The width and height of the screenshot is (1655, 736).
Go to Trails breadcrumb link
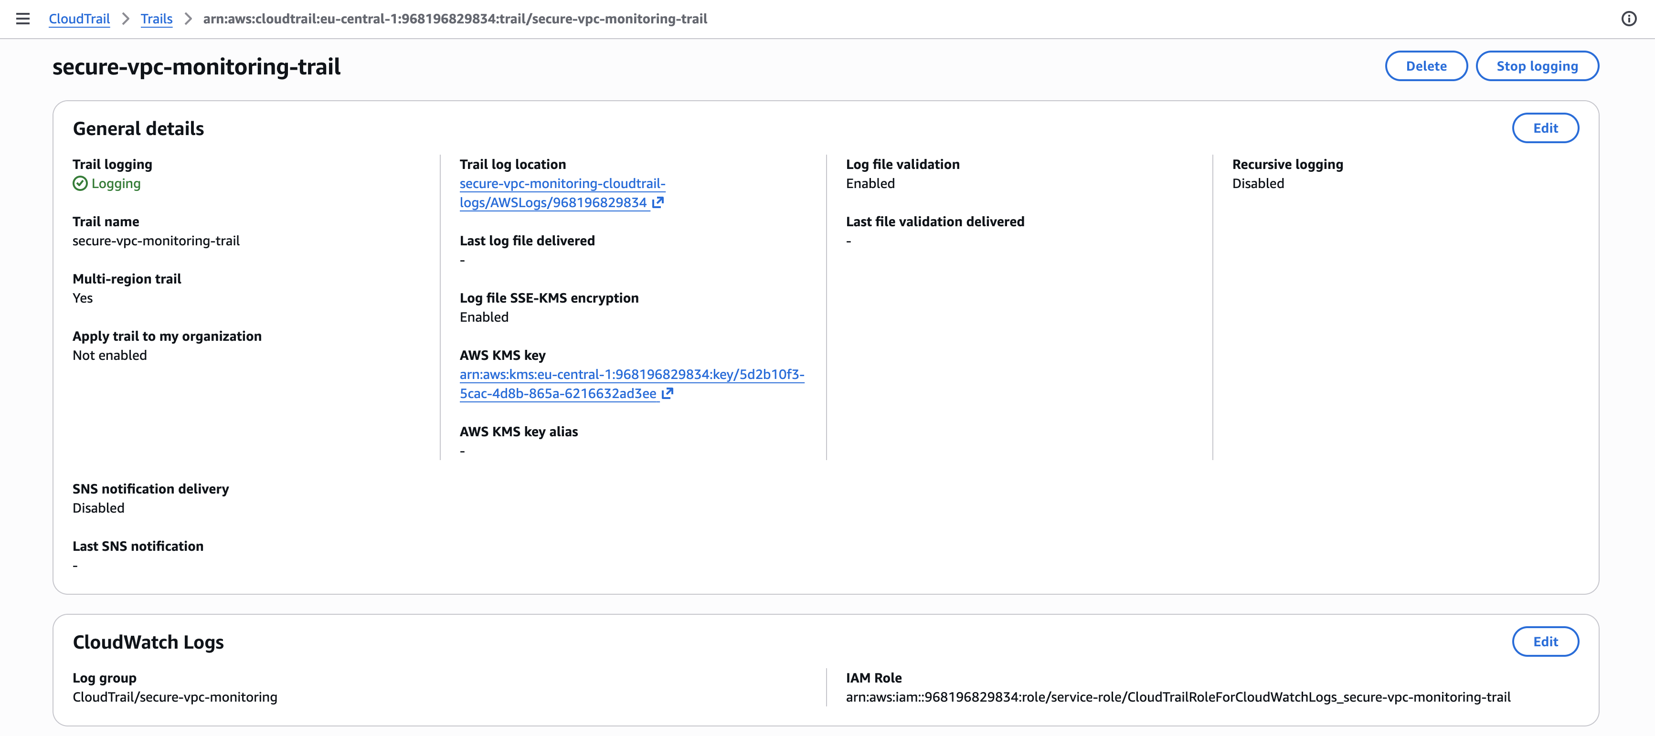(157, 19)
